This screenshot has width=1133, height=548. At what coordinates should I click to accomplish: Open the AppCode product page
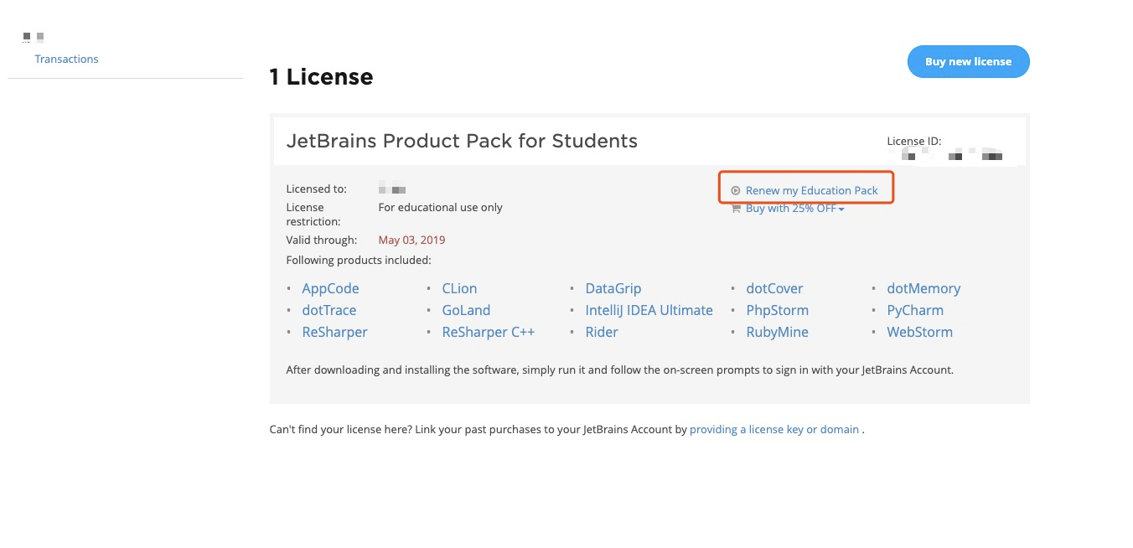330,288
